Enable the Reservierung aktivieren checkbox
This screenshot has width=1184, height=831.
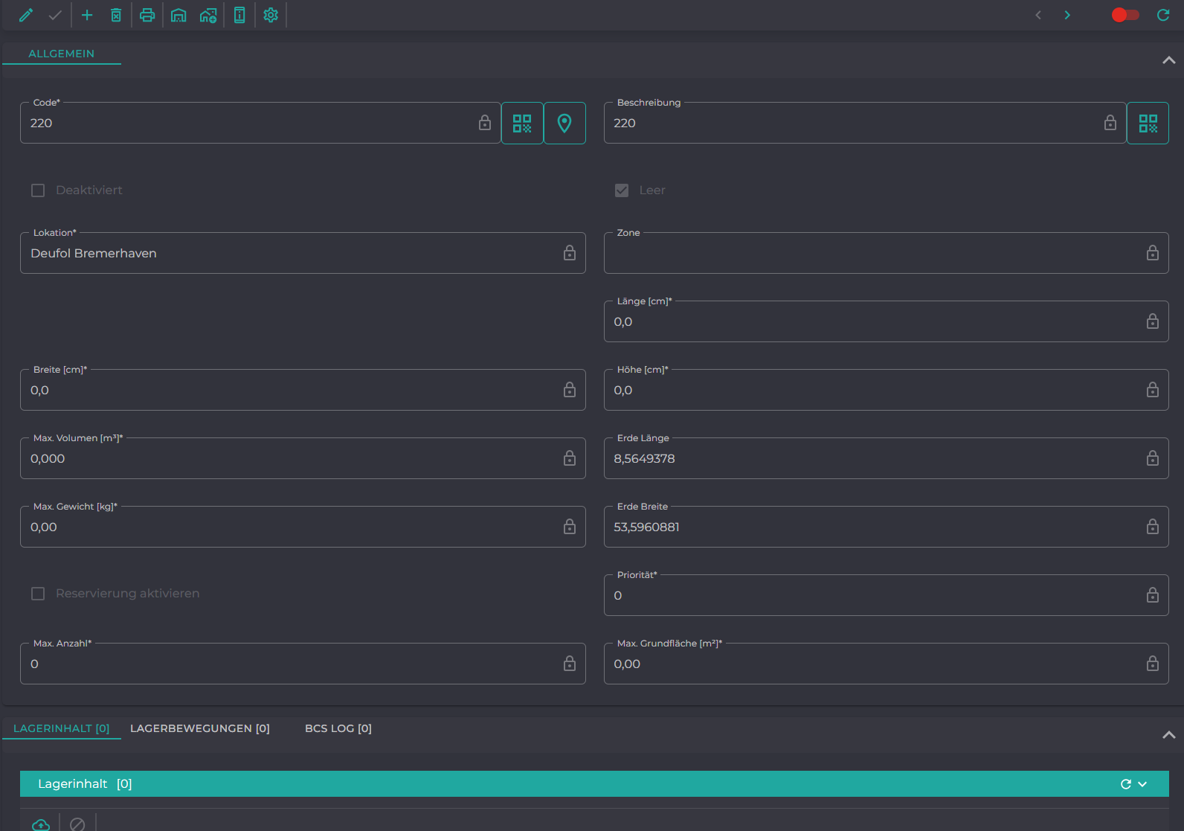[38, 594]
